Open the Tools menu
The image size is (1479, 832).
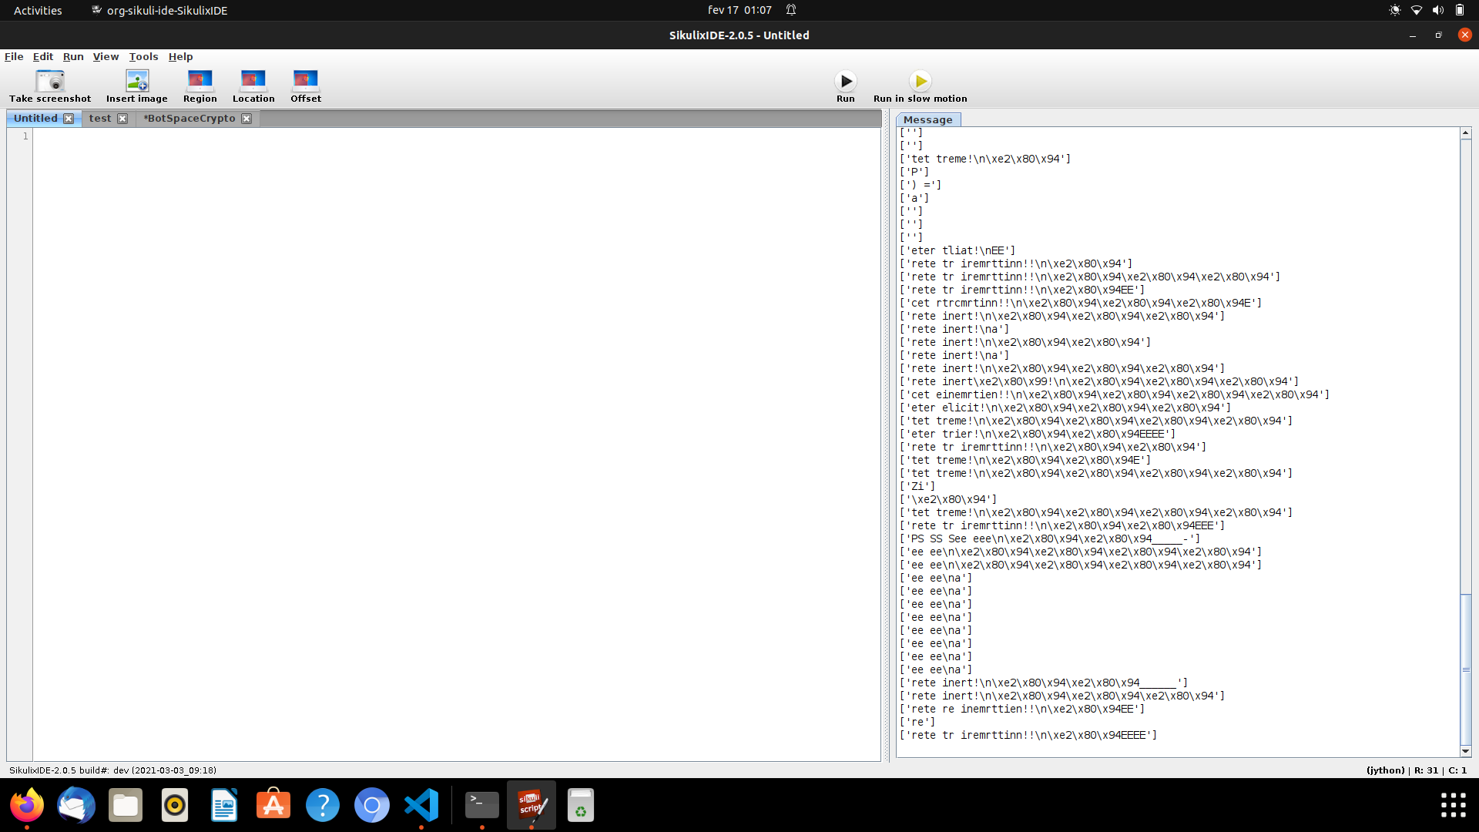143,56
